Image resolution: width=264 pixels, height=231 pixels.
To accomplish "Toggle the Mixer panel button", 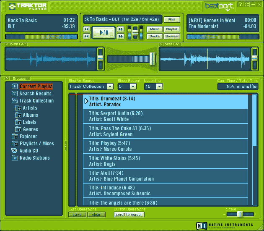I will point(155,29).
